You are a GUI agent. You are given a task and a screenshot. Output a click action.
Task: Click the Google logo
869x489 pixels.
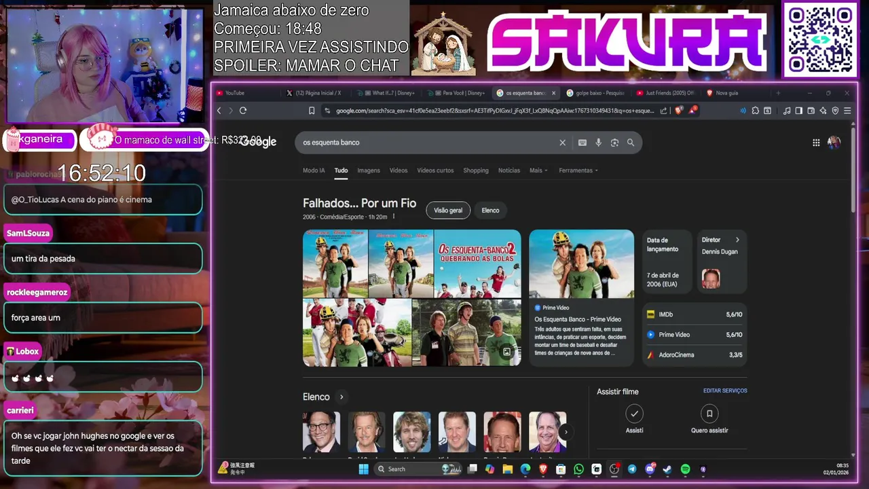pos(257,142)
